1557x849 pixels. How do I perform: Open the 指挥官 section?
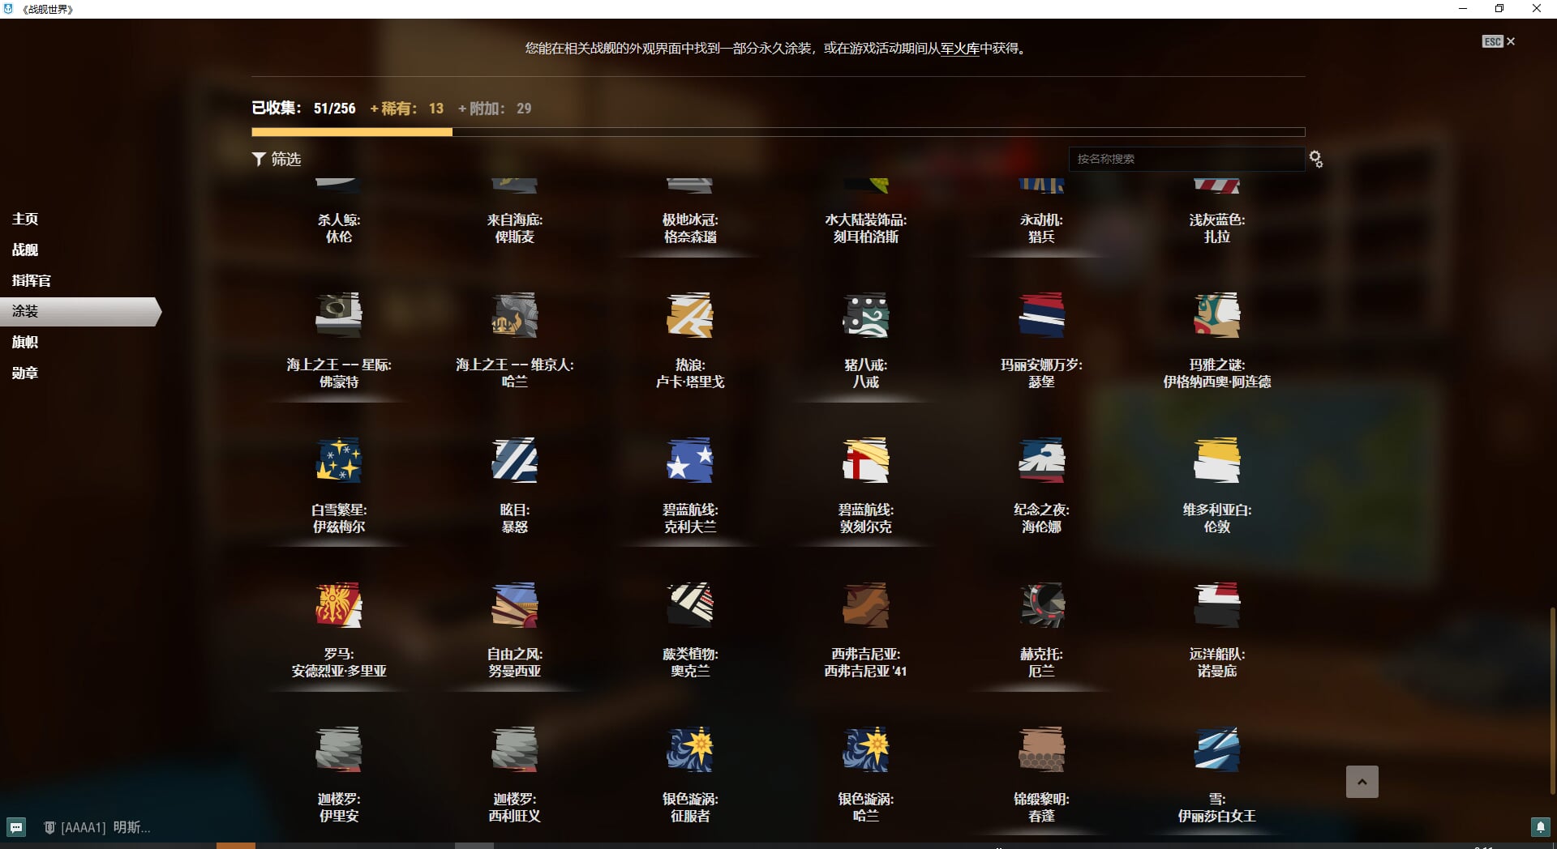click(31, 280)
